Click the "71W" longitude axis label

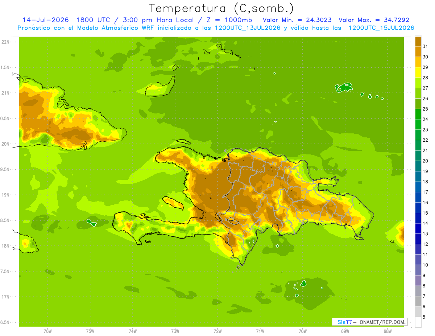pyautogui.click(x=260, y=331)
